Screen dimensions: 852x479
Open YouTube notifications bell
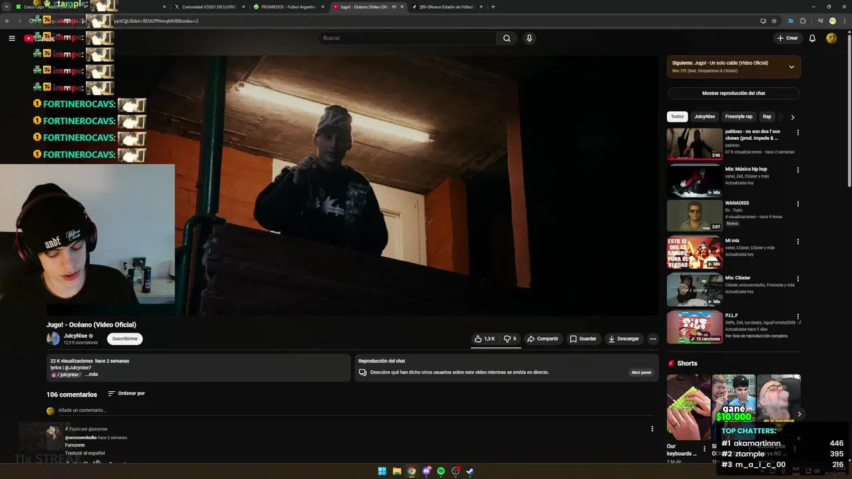812,38
